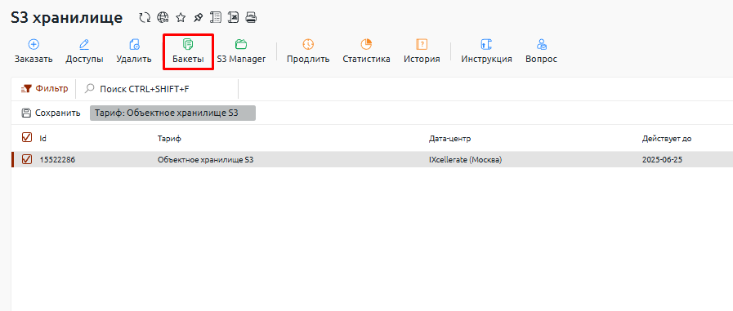Click the globe icon beside the title
The height and width of the screenshot is (311, 733).
(163, 18)
